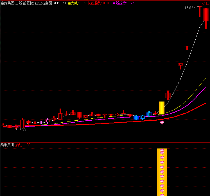
Task: Click the red diamond icon in top-right corner
Action: tap(204, 3)
